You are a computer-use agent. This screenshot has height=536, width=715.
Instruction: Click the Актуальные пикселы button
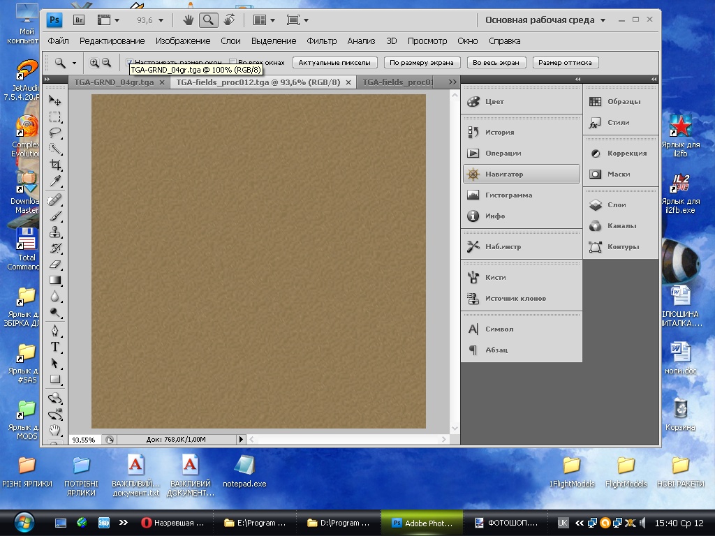334,63
